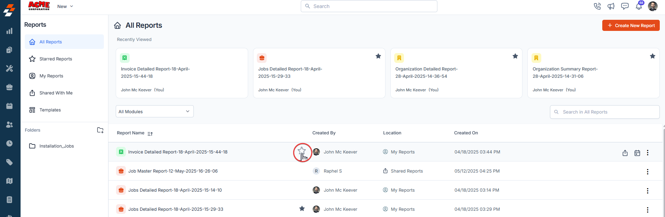The width and height of the screenshot is (665, 217).
Task: Click the new folder icon beside Folders
Action: click(x=100, y=130)
